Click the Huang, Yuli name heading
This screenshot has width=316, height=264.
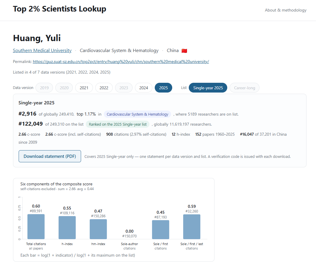[x=37, y=38]
